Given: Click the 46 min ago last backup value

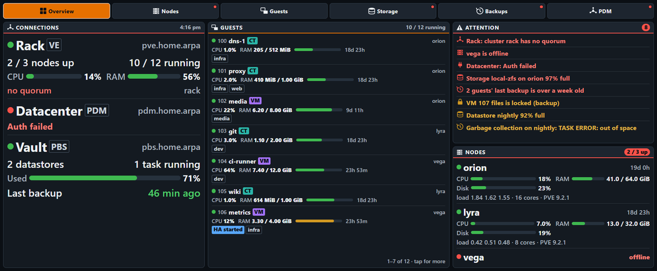Looking at the screenshot, I should pos(174,193).
